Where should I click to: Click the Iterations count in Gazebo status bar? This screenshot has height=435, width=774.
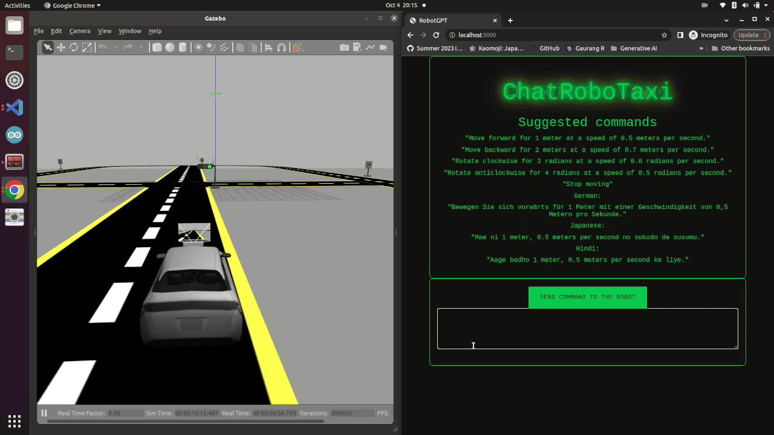[352, 413]
